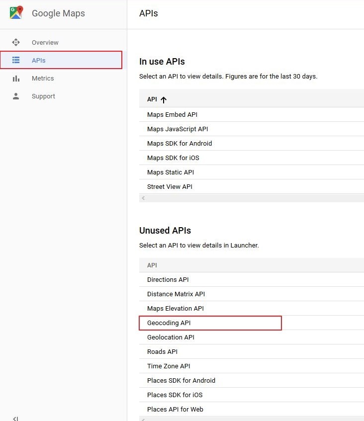Select Street View API in the In use list
This screenshot has width=364, height=421.
(170, 186)
